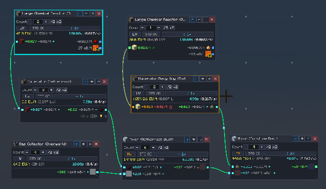Image resolution: width=326 pixels, height=189 pixels.
Task: Click the gray air output icon in Gas Collector node
Action: [93, 172]
